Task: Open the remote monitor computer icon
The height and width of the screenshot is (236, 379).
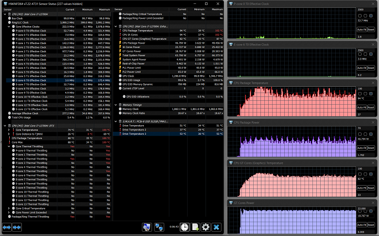Action: (x=146, y=227)
